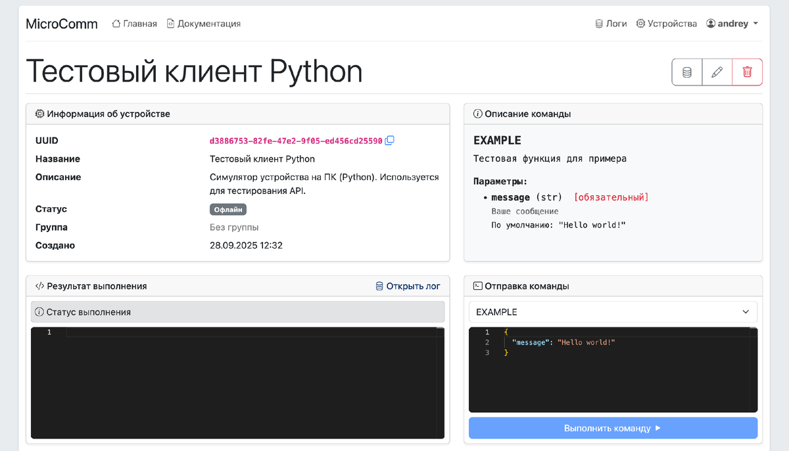
Task: Click the message (str) parameter name
Action: pyautogui.click(x=527, y=197)
